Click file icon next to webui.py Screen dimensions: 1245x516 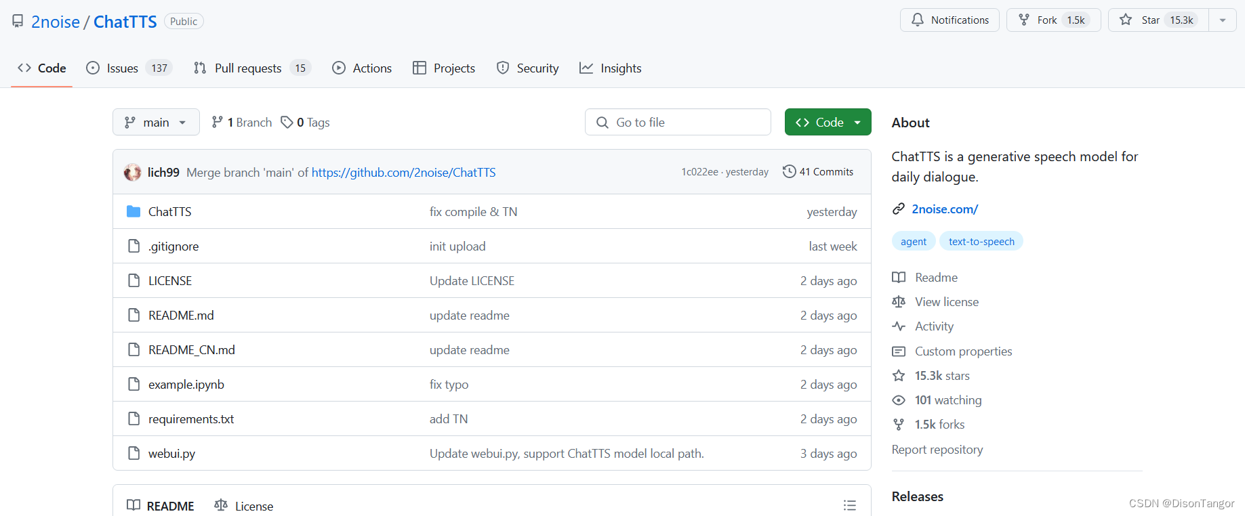(x=134, y=454)
